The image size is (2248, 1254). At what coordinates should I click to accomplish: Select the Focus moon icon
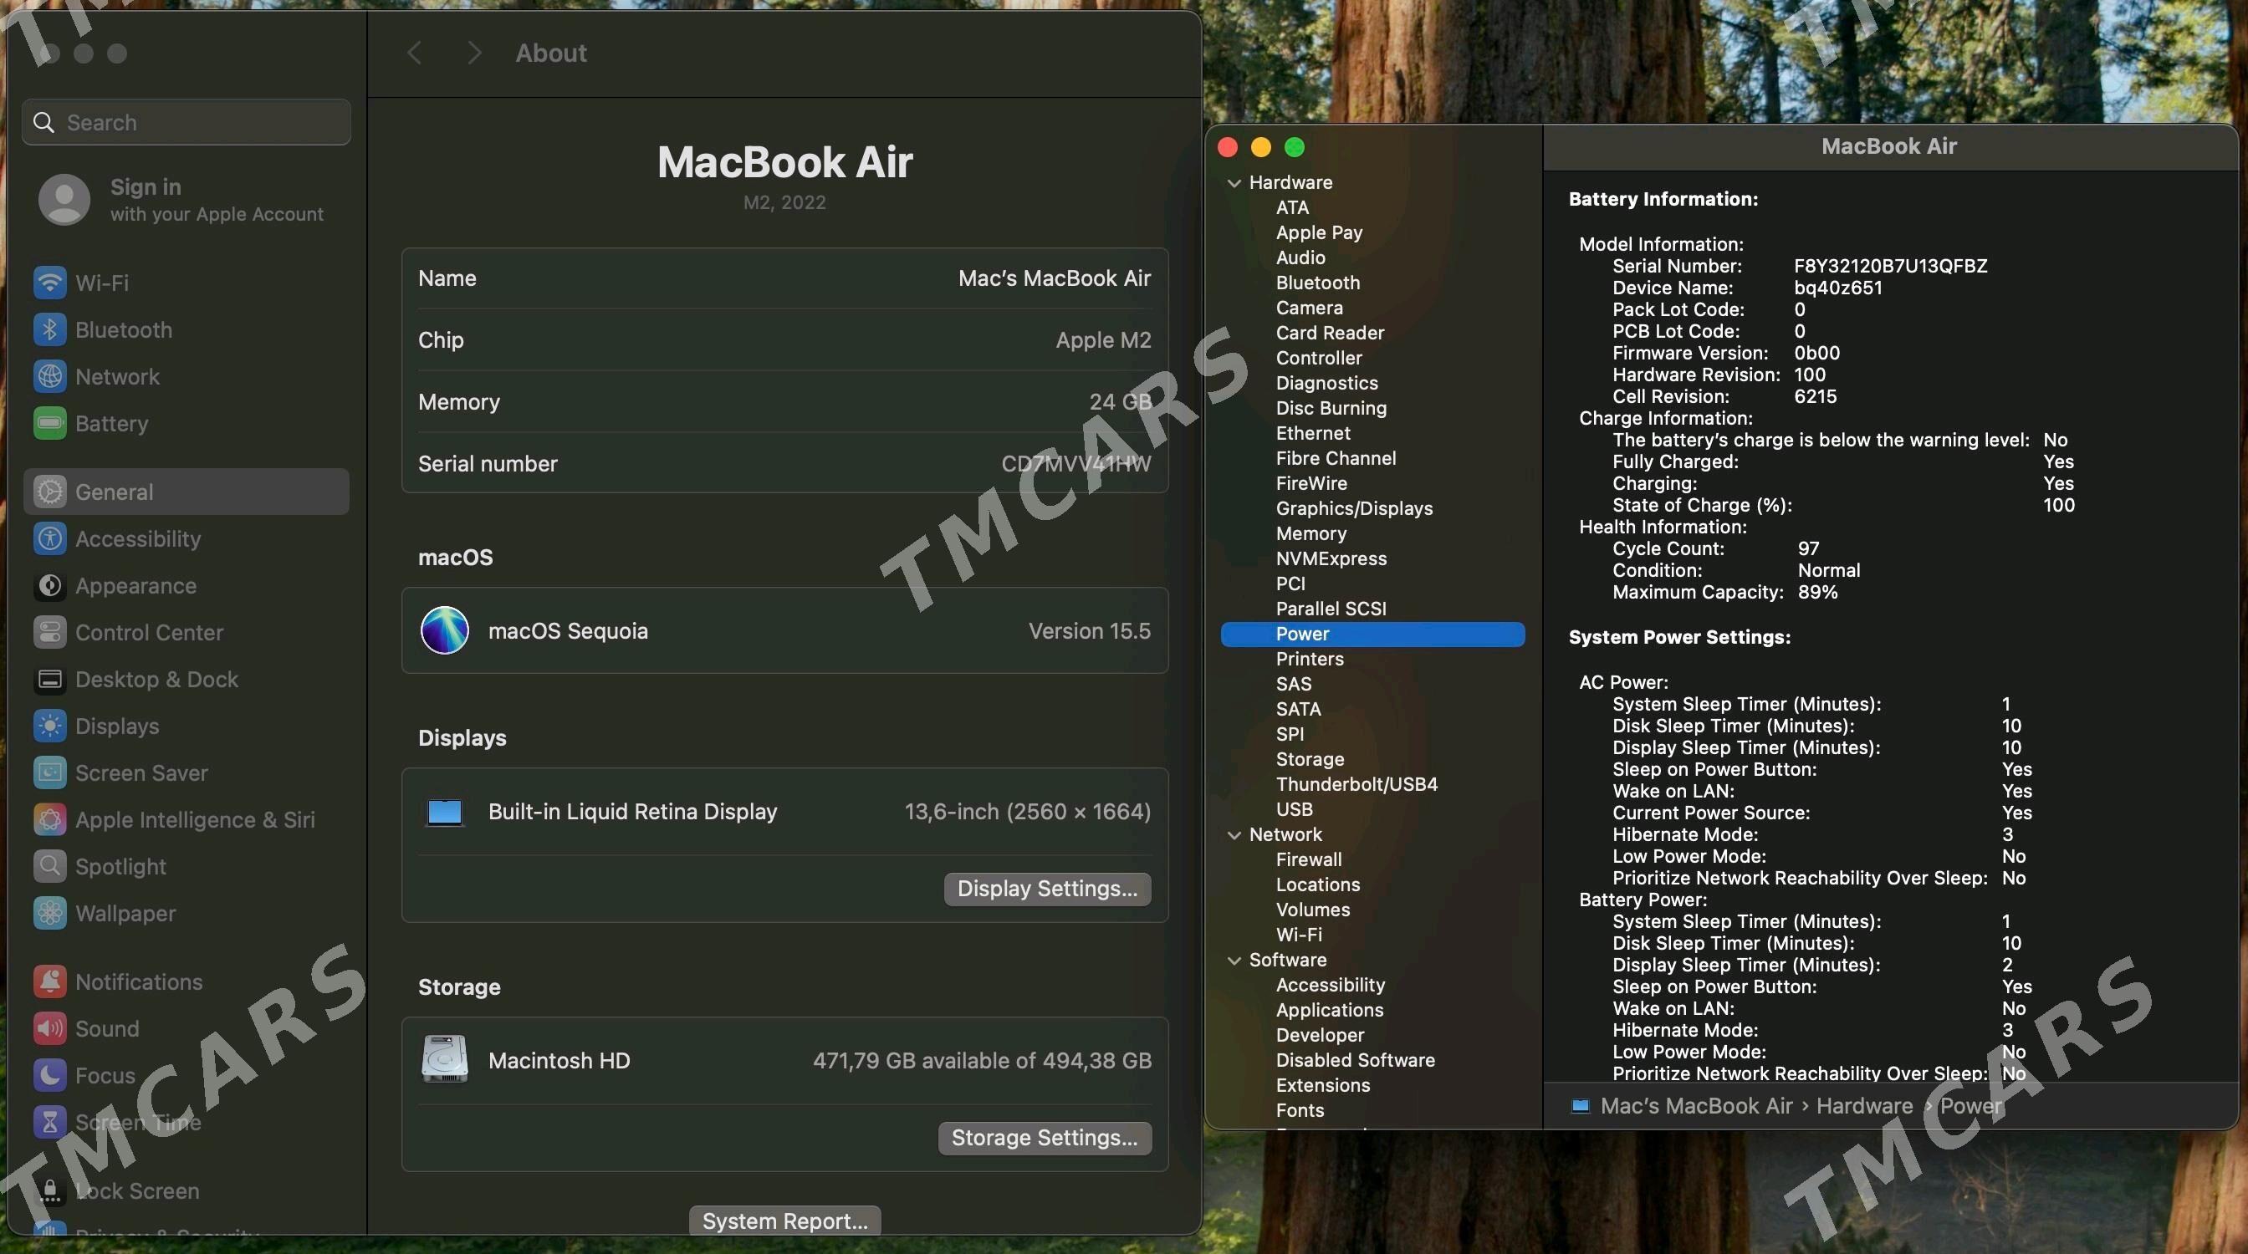pos(49,1075)
